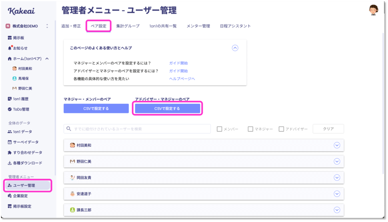Screen dimensions: 388x222
Task: Click the 株式会社DEMO company badge icon
Action: [x=8, y=26]
